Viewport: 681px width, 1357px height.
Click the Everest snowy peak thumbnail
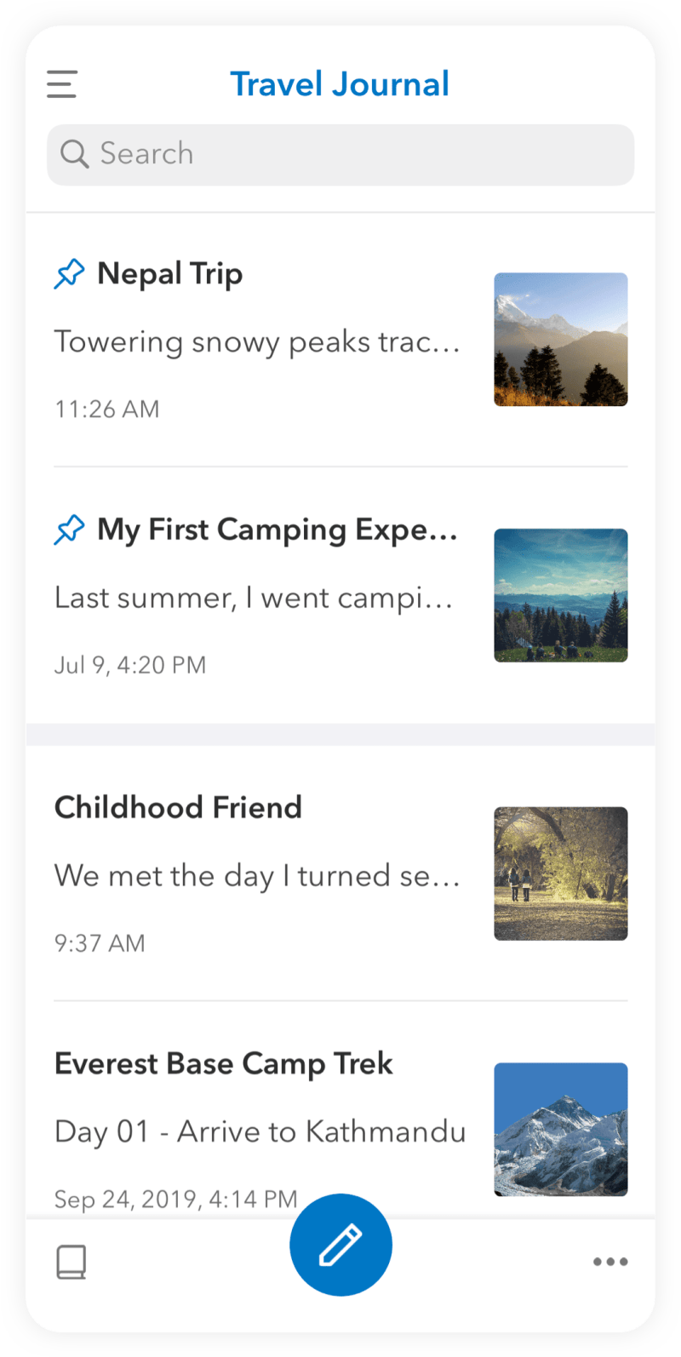coord(561,1129)
